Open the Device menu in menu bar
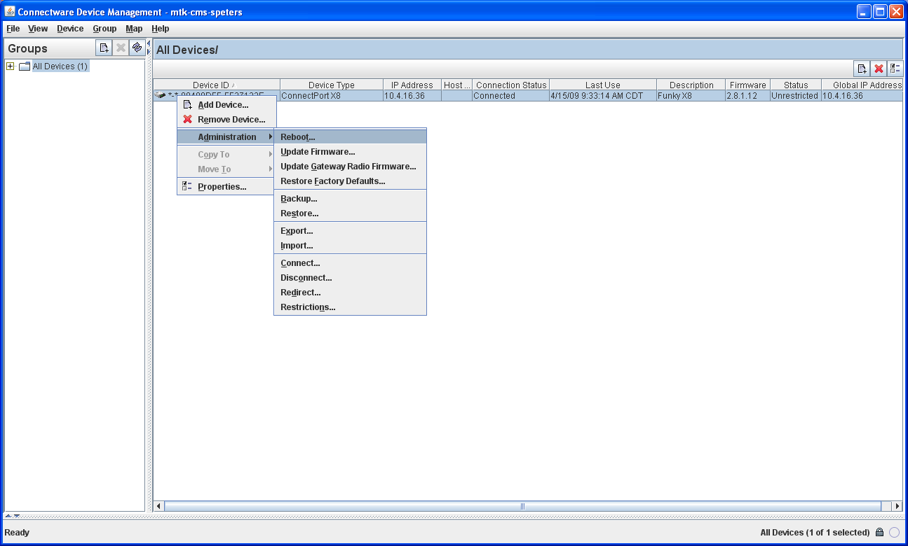This screenshot has height=546, width=908. coord(70,29)
